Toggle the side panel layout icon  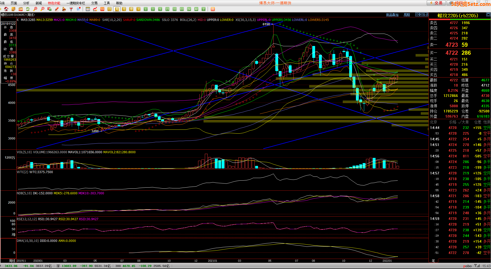click(x=426, y=14)
